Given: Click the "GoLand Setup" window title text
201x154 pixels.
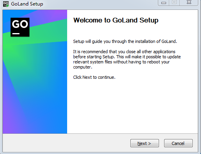Looking at the screenshot, I should coord(27,4).
